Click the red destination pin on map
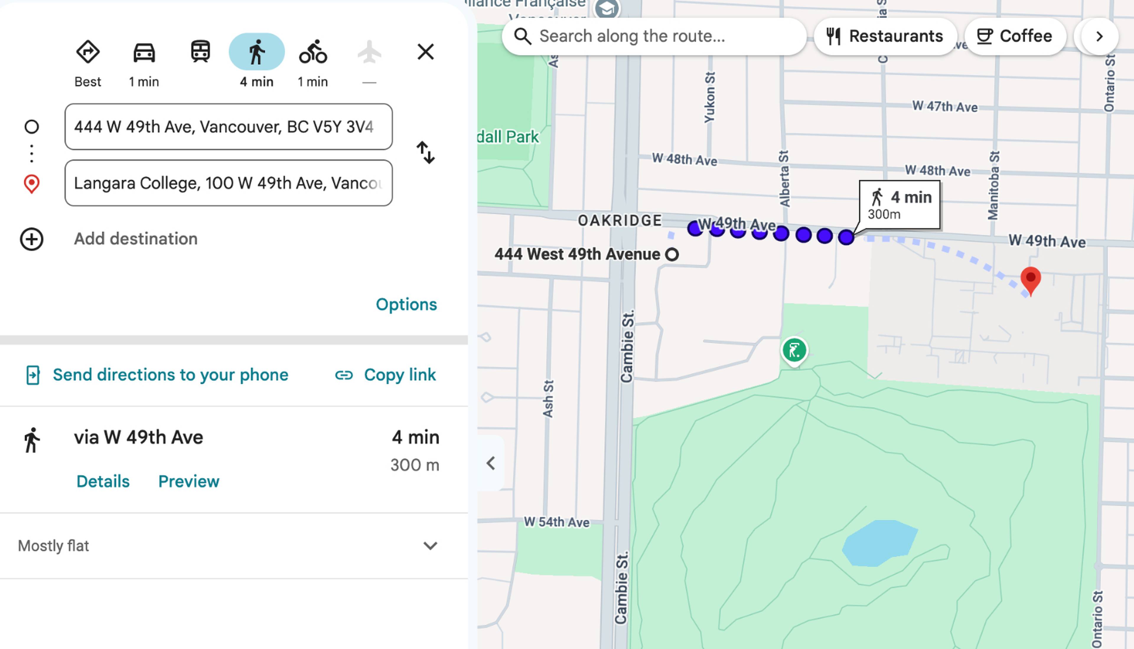 (1031, 281)
